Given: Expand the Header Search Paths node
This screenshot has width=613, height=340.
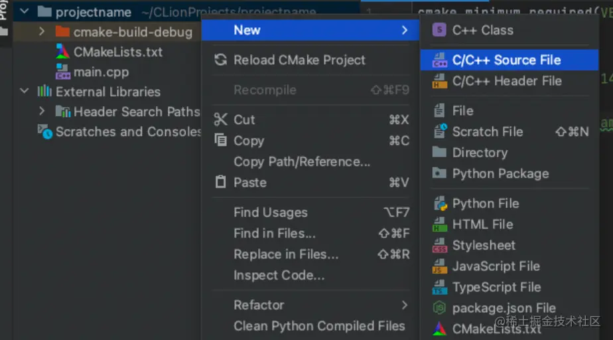Looking at the screenshot, I should (x=42, y=111).
